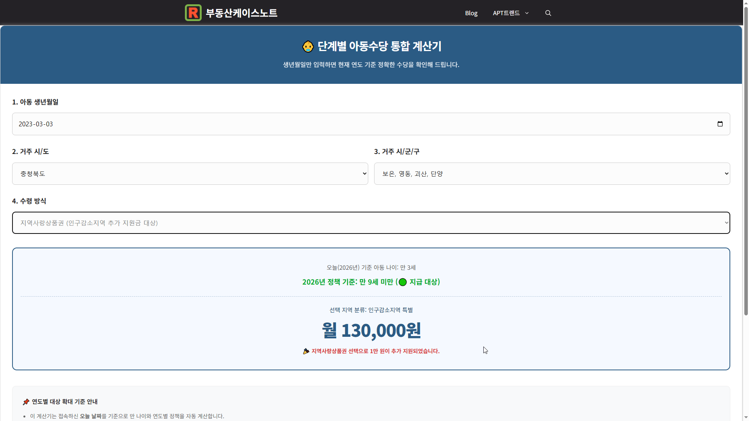Expand the APT트랜드 dropdown menu
The width and height of the screenshot is (749, 421).
(x=510, y=13)
